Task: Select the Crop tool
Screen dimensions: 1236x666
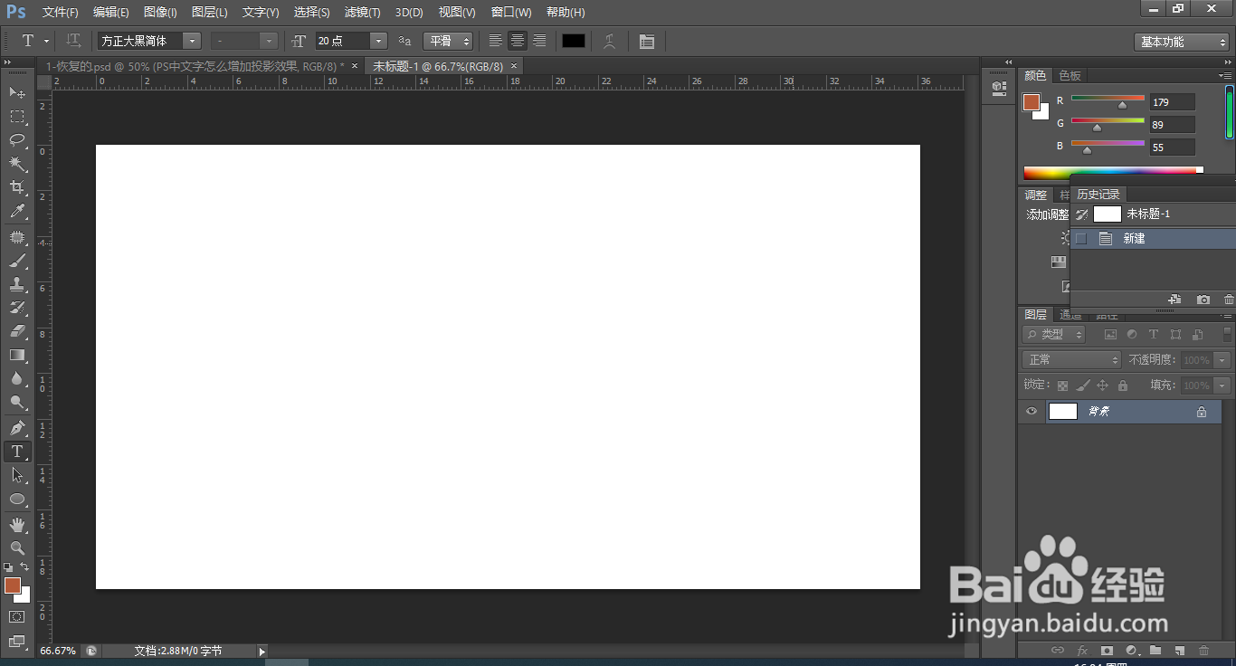Action: [x=17, y=187]
